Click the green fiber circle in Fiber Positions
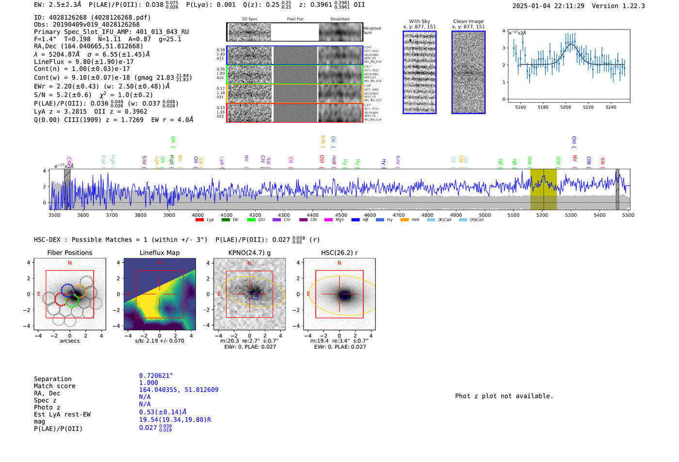Screen dimensions: 679x462 coord(73,301)
